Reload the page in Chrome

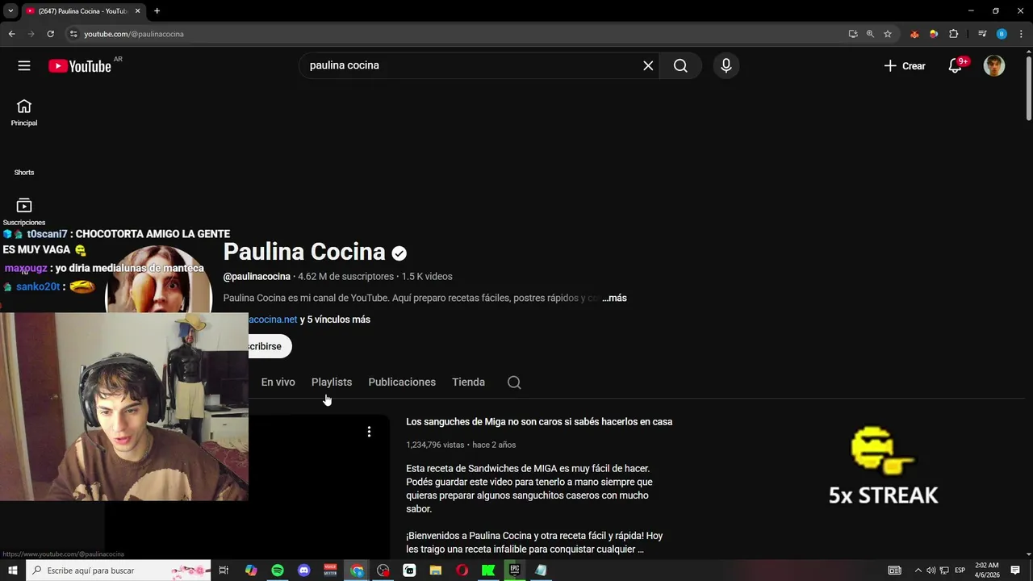pyautogui.click(x=50, y=34)
